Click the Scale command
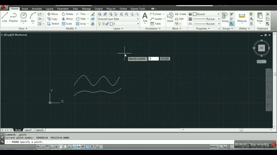 67,24
